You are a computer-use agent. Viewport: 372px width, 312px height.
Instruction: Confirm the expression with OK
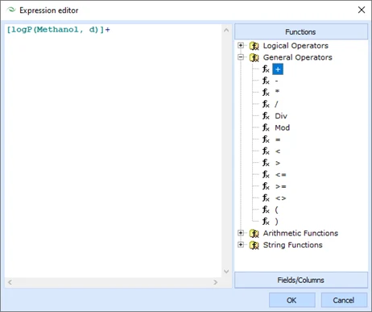click(292, 300)
